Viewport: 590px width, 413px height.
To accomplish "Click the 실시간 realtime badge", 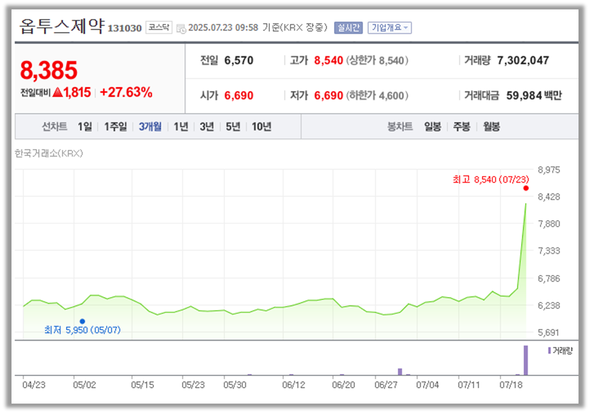I will (x=348, y=28).
